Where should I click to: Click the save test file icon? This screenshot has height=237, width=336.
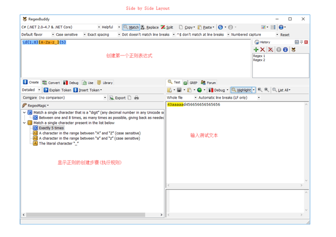click(179, 90)
